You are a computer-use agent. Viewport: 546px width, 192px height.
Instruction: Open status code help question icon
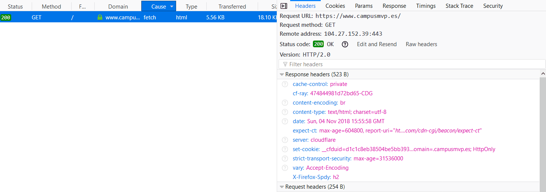(345, 44)
